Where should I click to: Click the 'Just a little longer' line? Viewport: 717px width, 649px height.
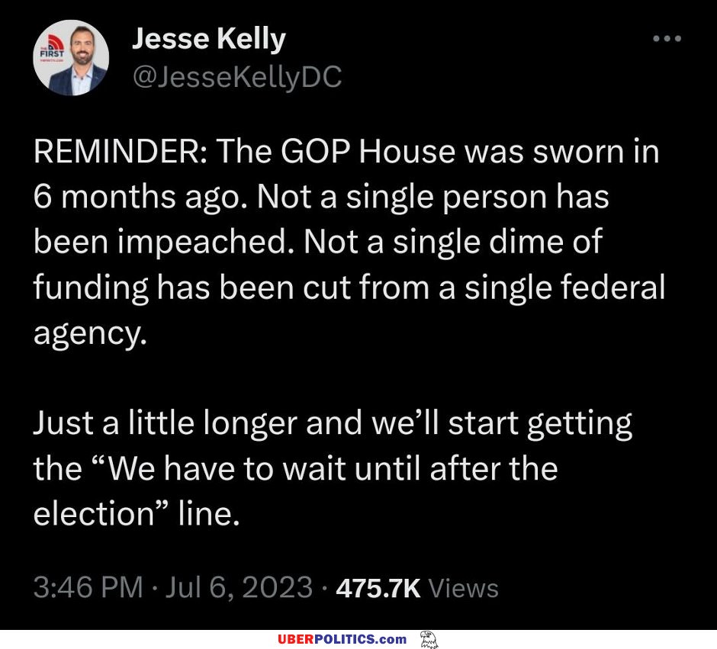coord(166,422)
